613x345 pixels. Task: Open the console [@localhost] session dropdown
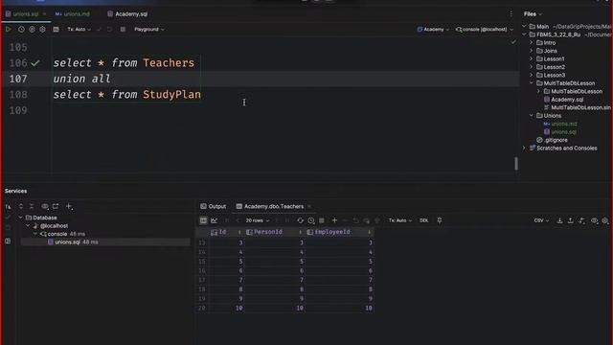point(485,30)
